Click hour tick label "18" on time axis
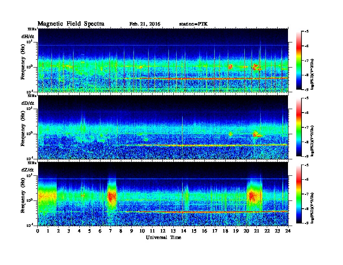This screenshot has width=343, height=265. click(225, 231)
